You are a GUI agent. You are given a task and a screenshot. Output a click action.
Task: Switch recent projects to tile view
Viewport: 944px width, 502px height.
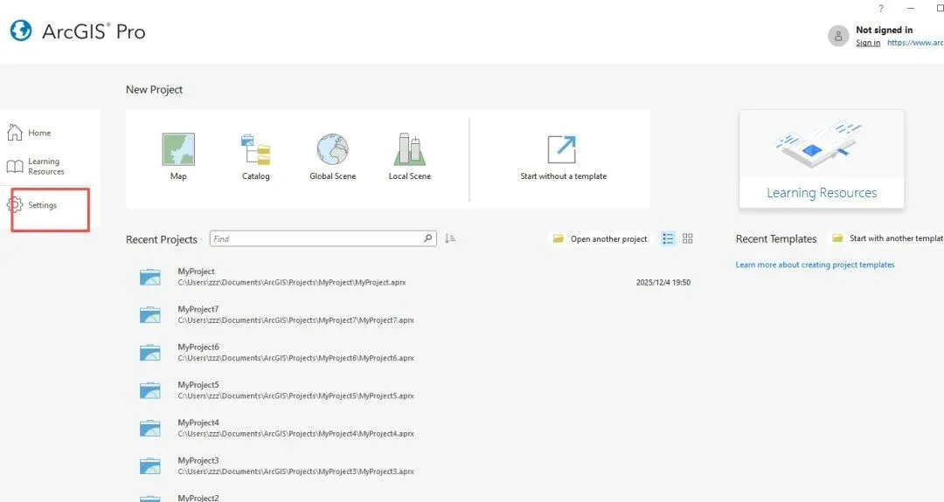point(688,238)
